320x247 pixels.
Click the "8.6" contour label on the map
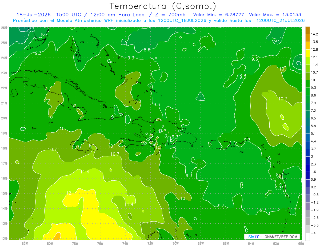pyautogui.click(x=147, y=50)
